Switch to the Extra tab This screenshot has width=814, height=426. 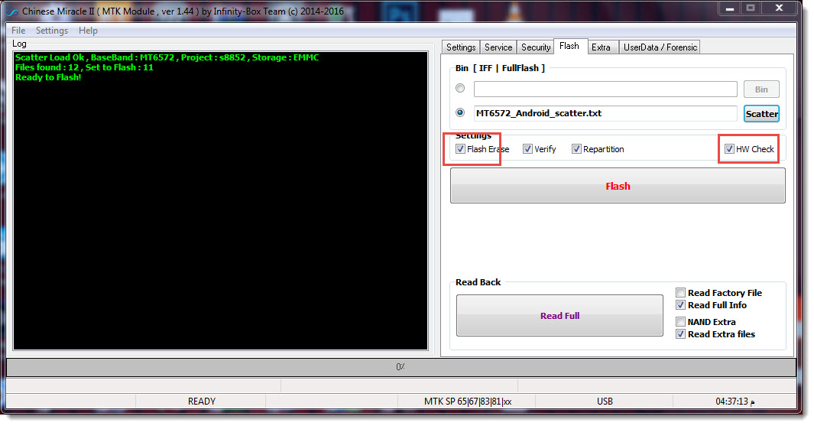pos(602,47)
